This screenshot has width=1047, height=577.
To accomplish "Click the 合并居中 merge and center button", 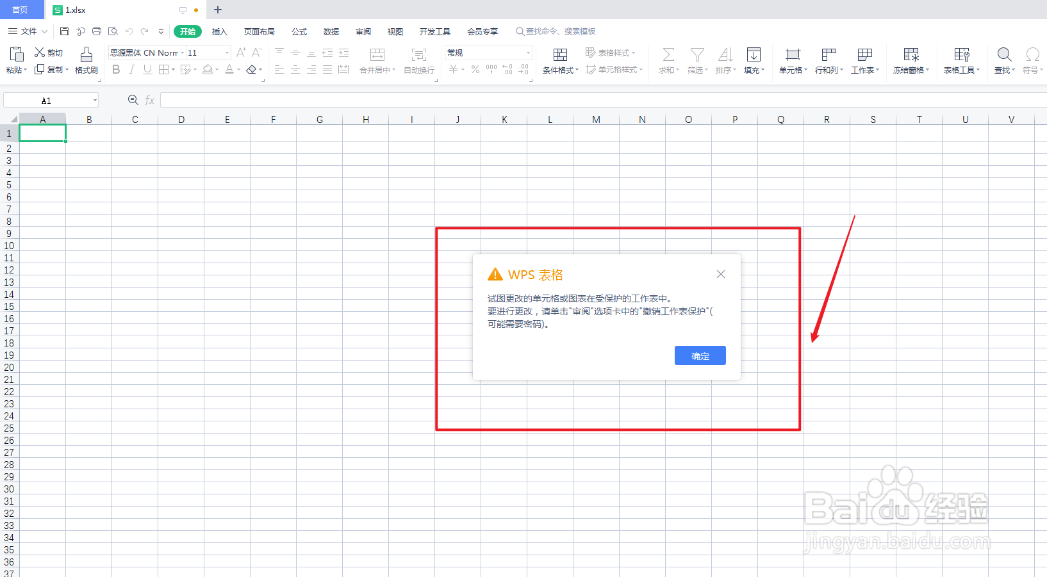I will 377,60.
